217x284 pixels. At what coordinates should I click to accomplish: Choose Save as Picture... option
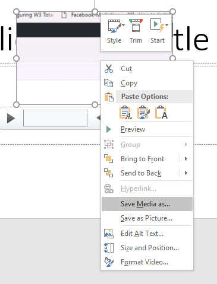point(147,218)
